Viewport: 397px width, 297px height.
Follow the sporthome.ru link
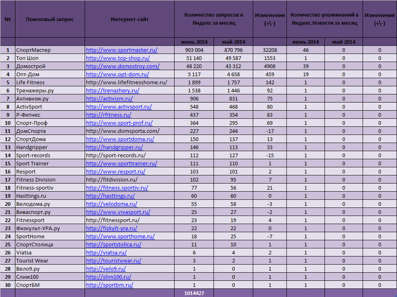[120, 236]
